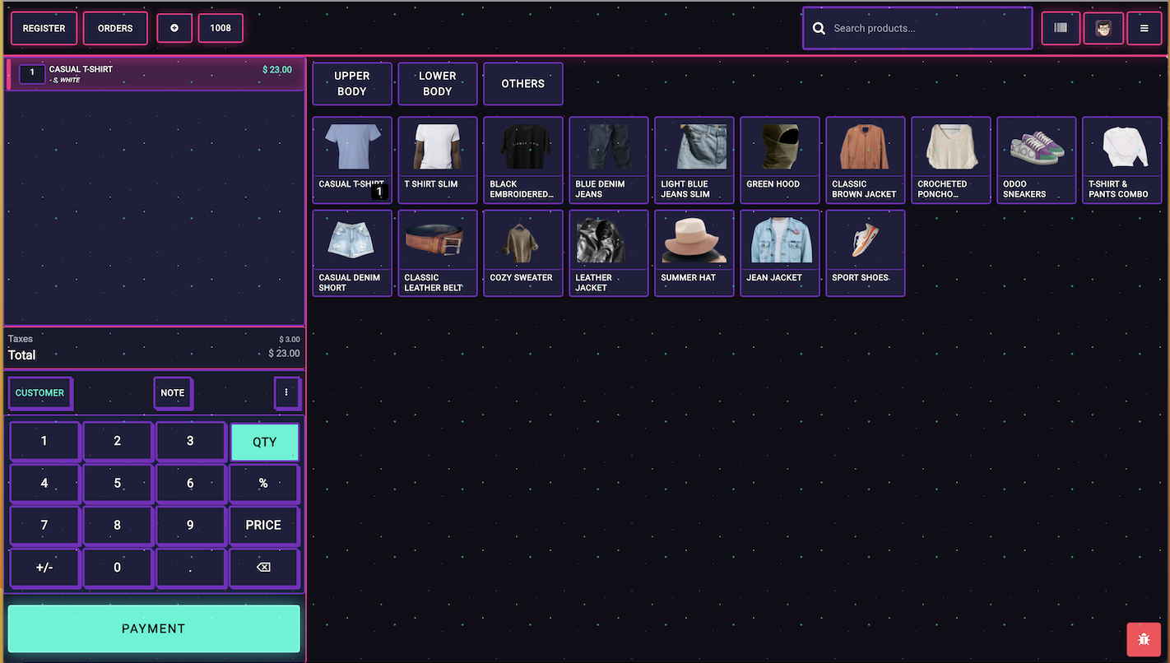Add the Summer Hat product

pyautogui.click(x=694, y=253)
